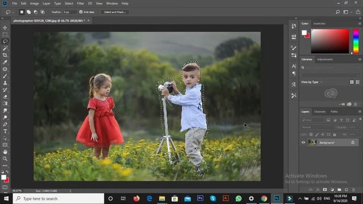Select the Magic Wand tool
This screenshot has height=204, width=363.
5,48
